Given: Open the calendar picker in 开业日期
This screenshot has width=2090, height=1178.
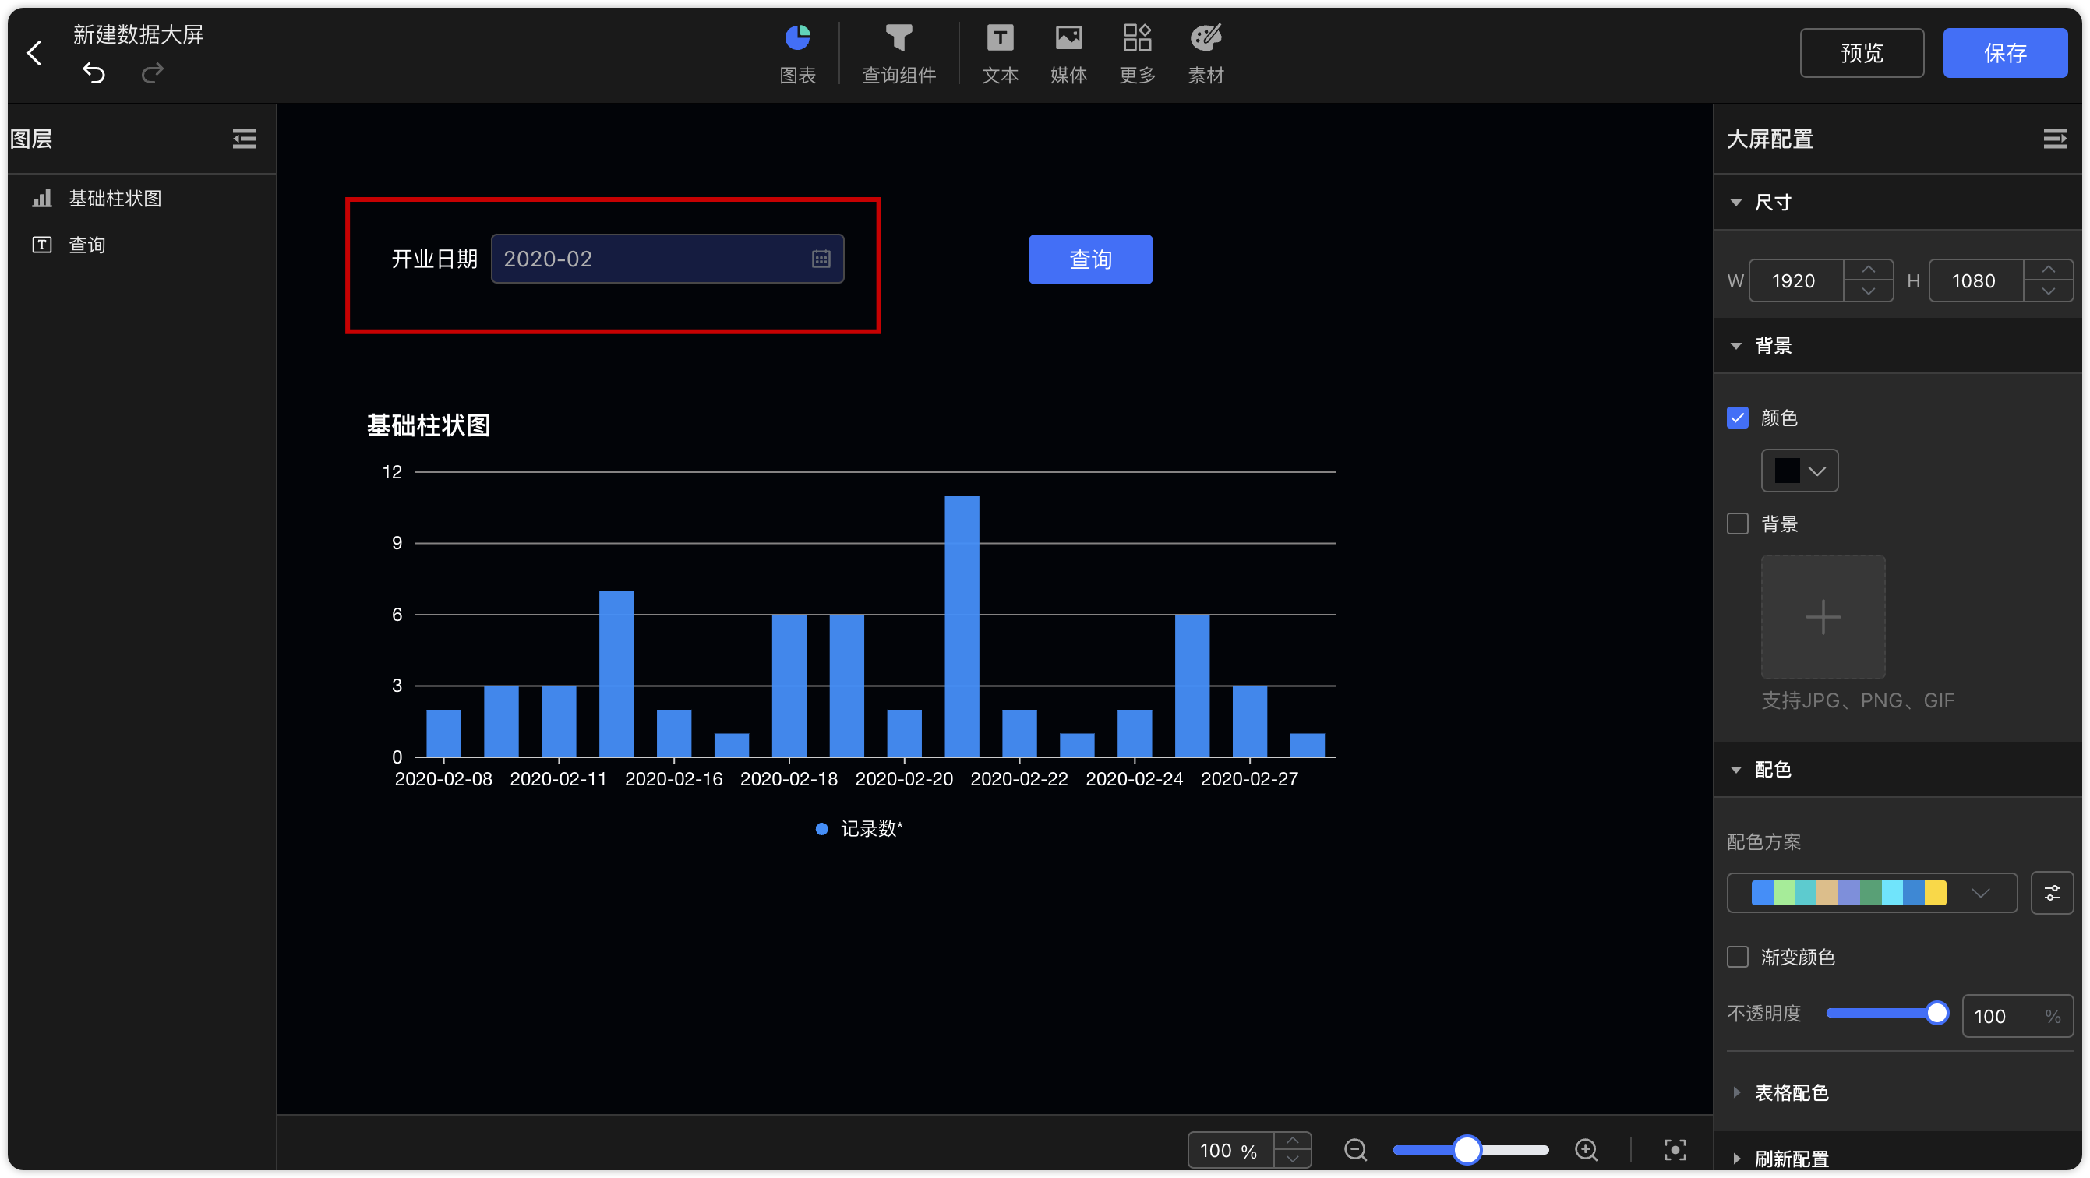Looking at the screenshot, I should pyautogui.click(x=821, y=259).
